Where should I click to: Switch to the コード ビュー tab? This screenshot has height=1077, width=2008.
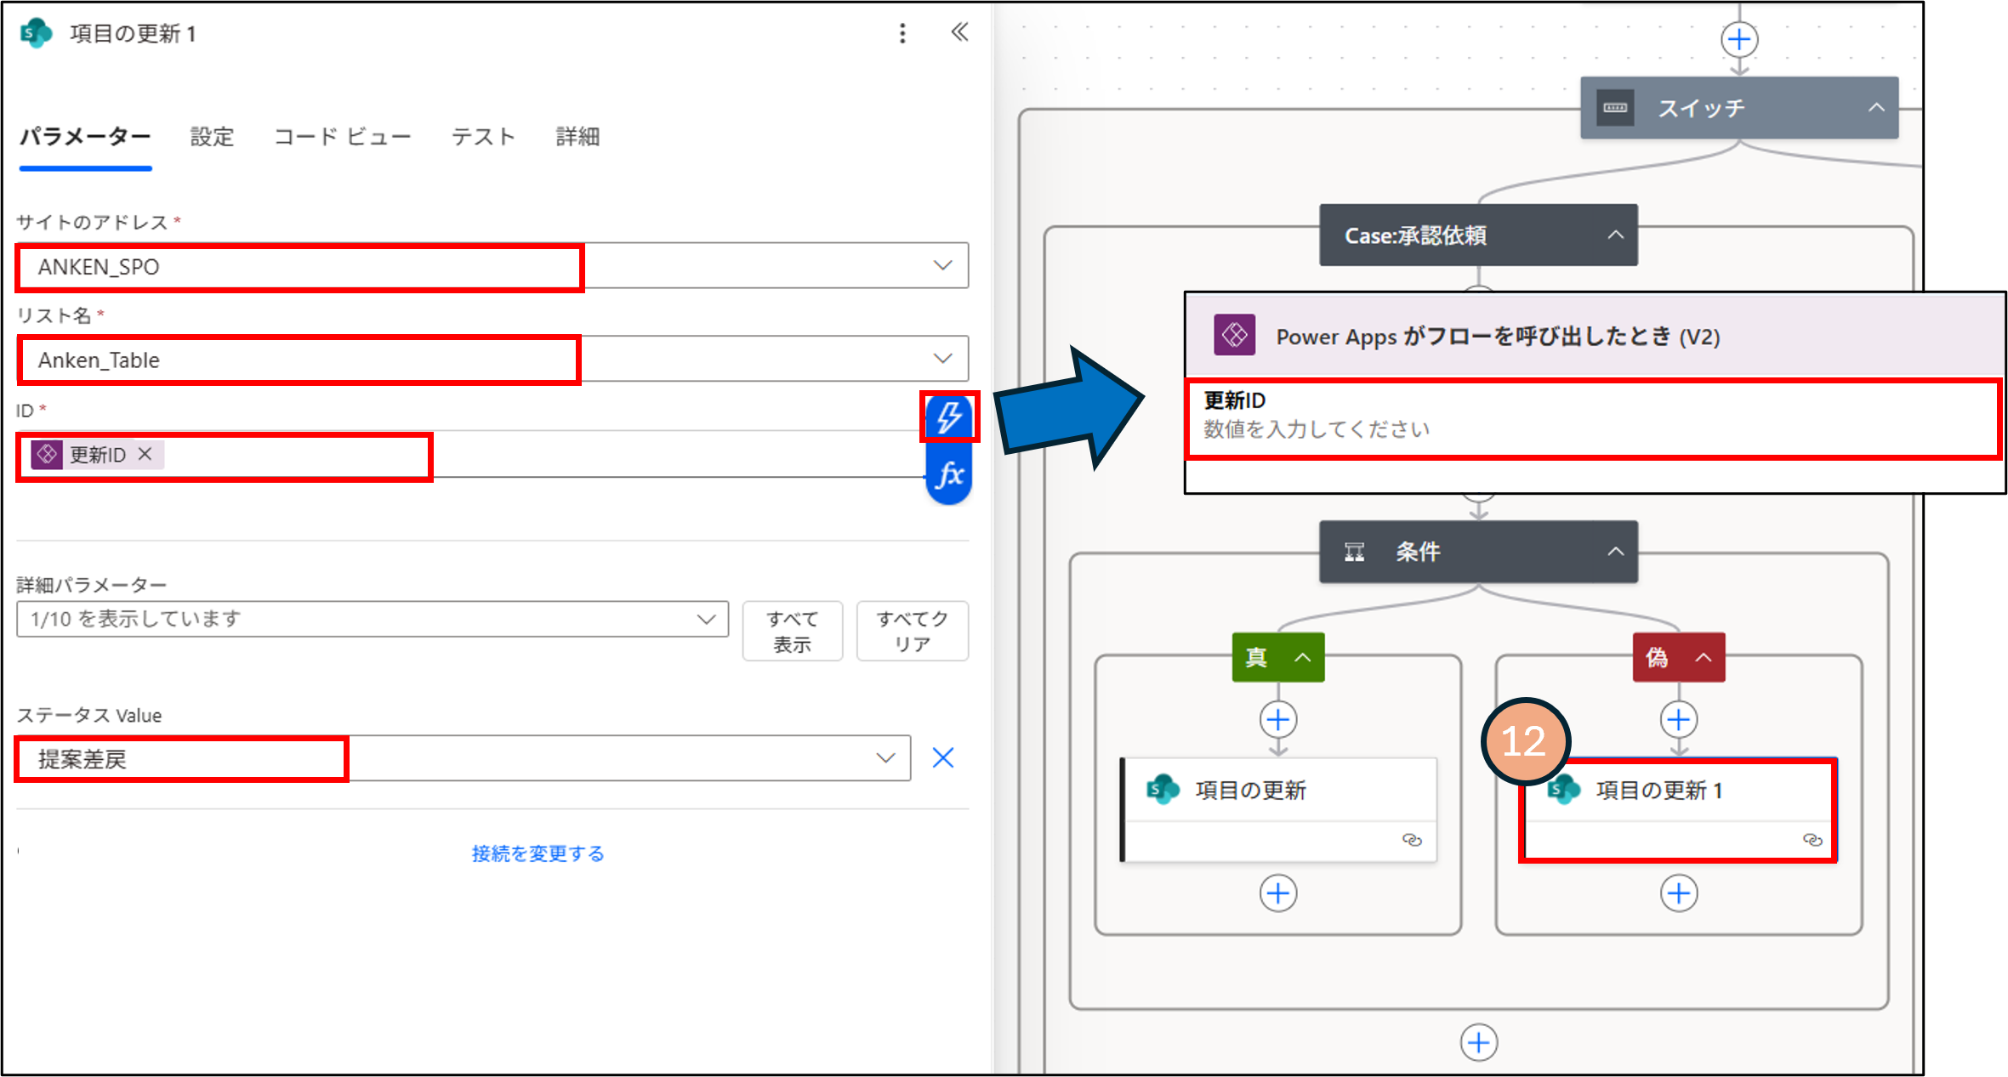(342, 137)
